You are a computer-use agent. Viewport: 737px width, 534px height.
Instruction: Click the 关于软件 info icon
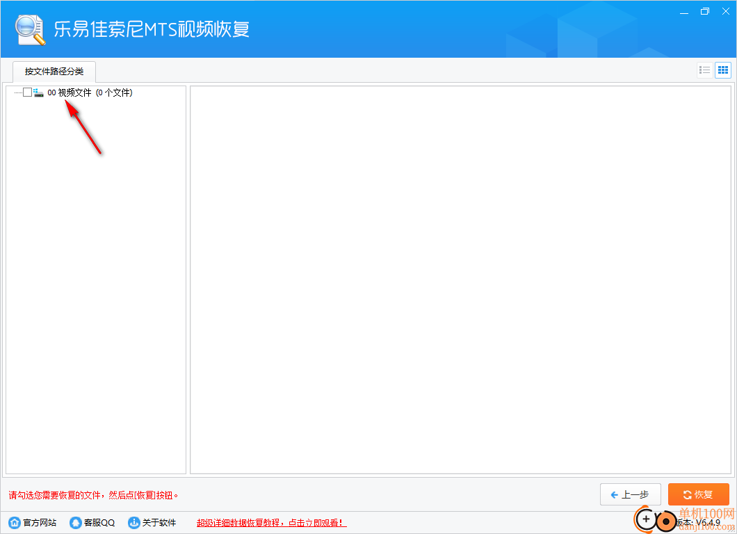tap(134, 522)
